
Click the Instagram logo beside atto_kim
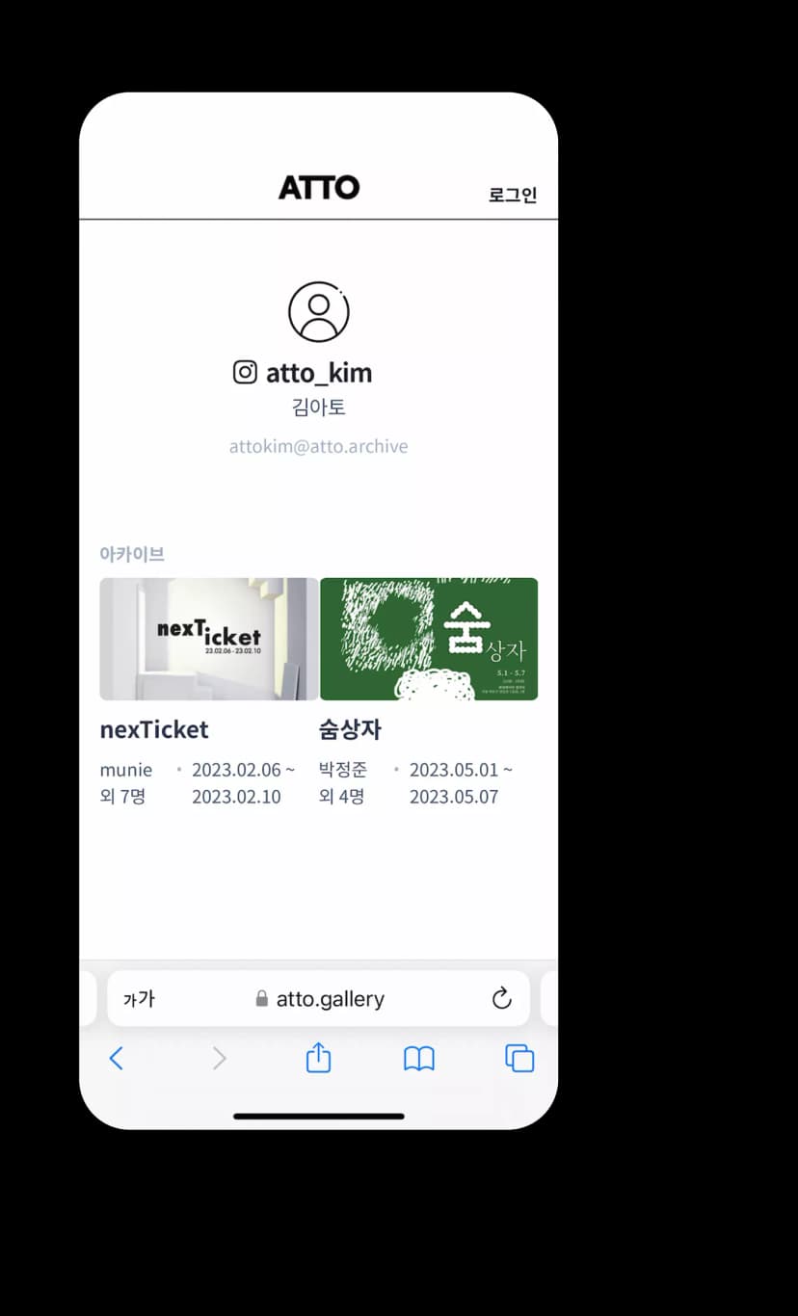tap(246, 372)
